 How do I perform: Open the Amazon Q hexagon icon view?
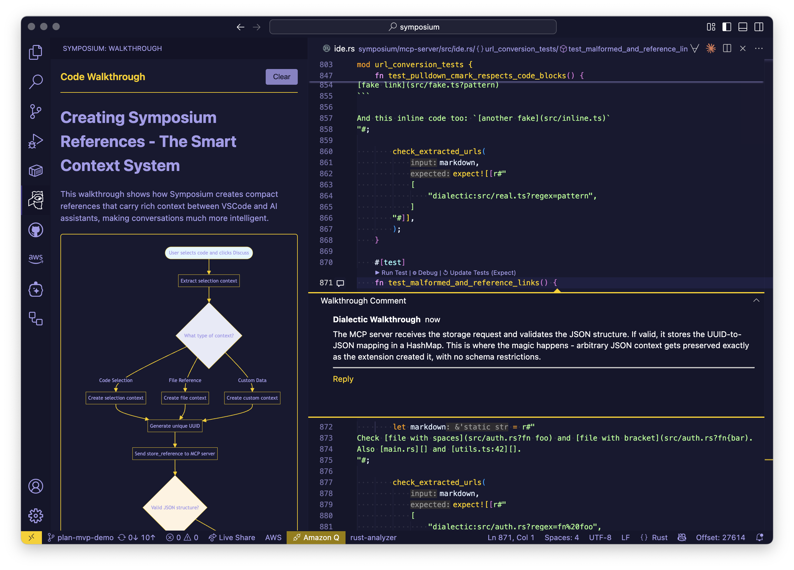(x=35, y=289)
